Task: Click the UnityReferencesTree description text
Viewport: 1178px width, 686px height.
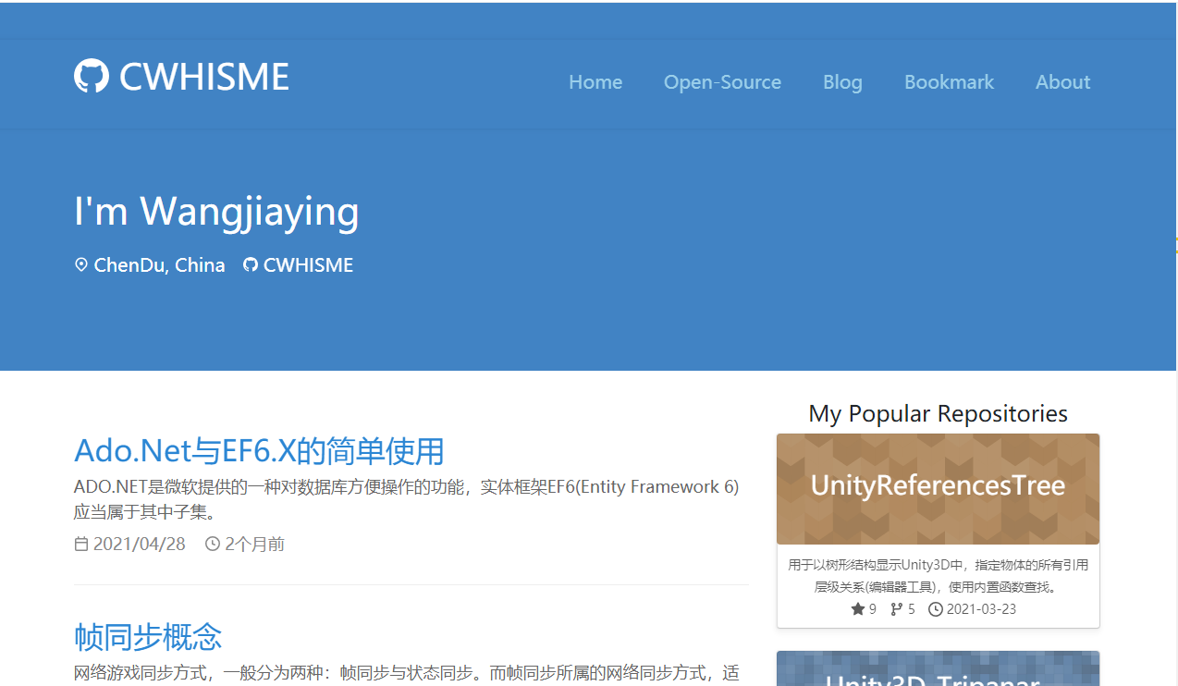Action: [938, 575]
